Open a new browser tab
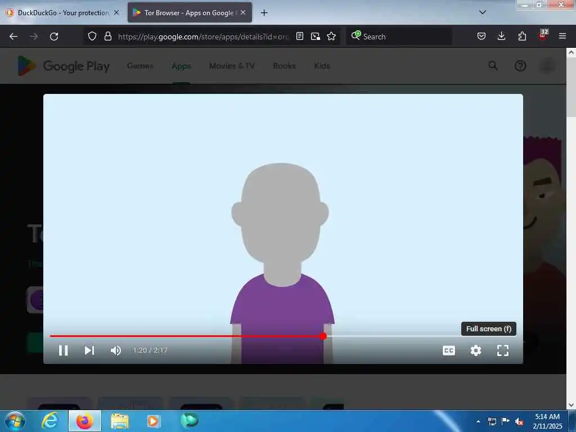 (x=264, y=13)
